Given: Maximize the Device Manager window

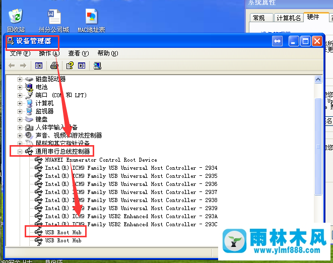Looking at the screenshot, I should click(x=305, y=41).
